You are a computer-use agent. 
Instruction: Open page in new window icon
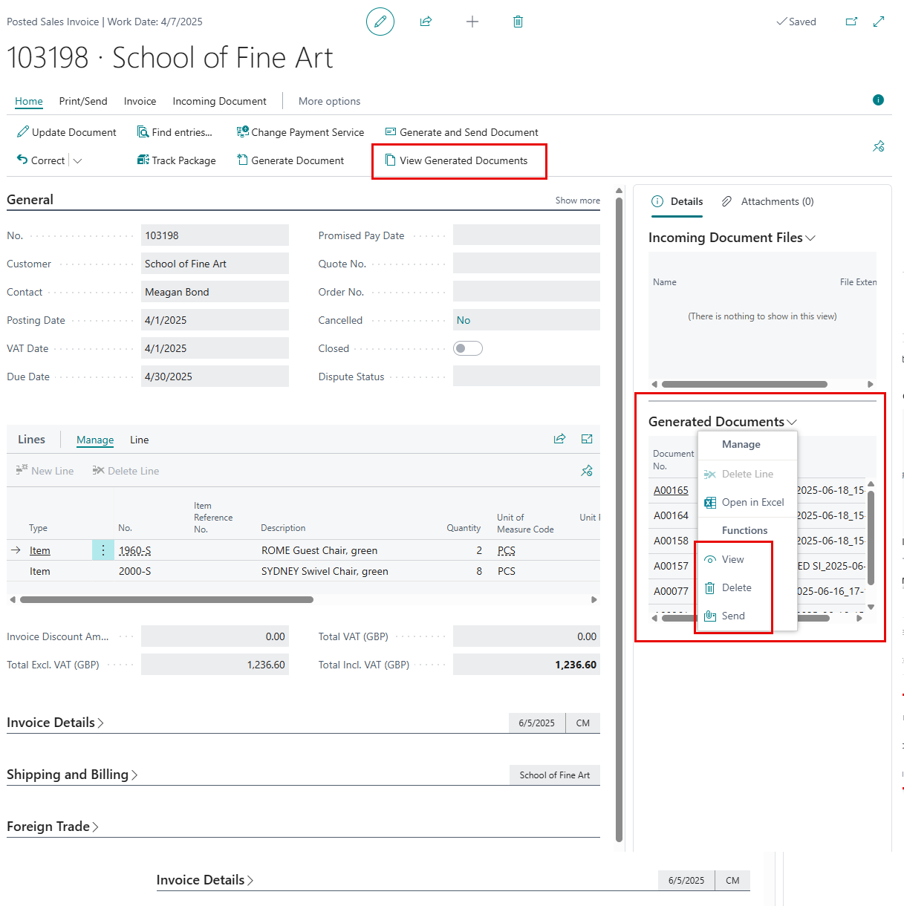point(851,22)
